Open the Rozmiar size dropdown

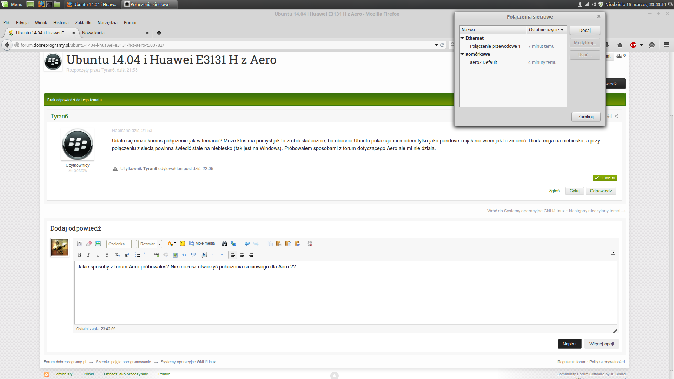(x=150, y=244)
